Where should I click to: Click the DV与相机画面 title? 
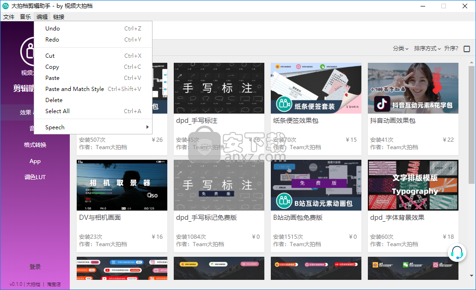(x=100, y=218)
